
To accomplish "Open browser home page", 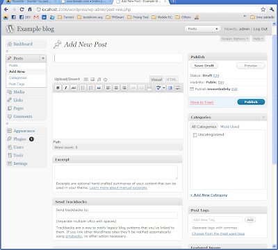I will pyautogui.click(x=30, y=10).
